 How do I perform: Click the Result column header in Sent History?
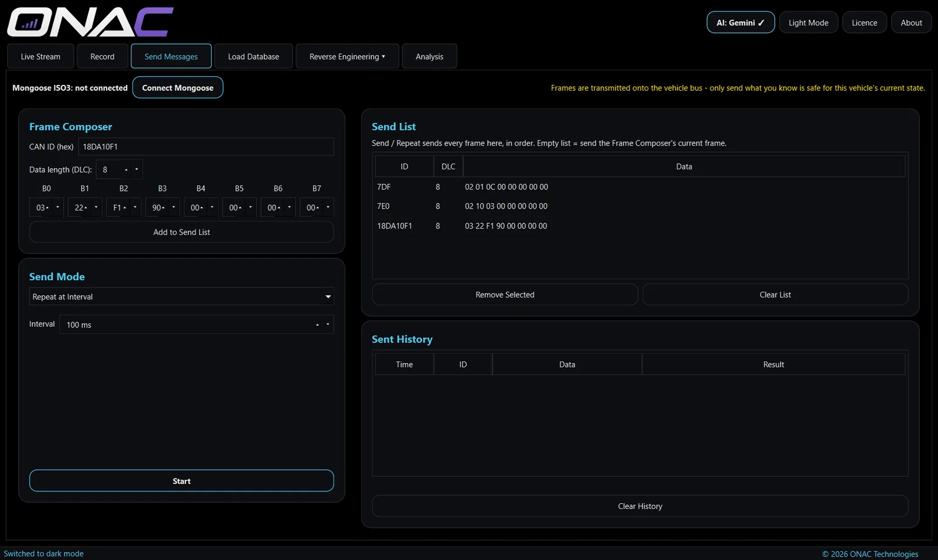pos(774,364)
